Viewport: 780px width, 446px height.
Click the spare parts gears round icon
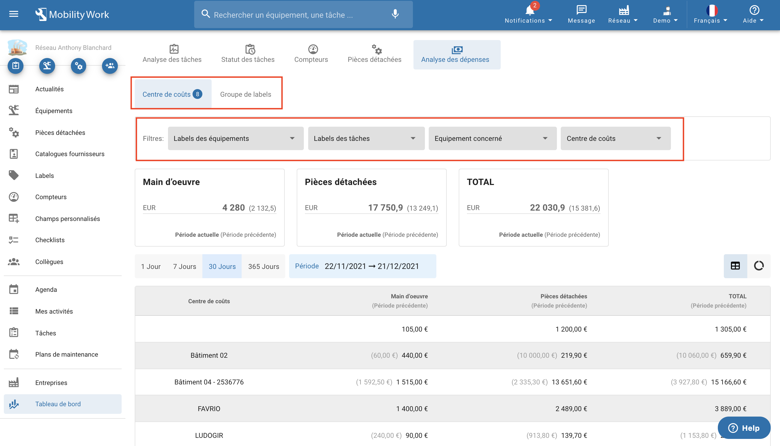point(79,66)
